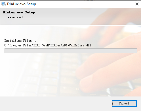Cancel the DIALux evo installation

pyautogui.click(x=124, y=103)
